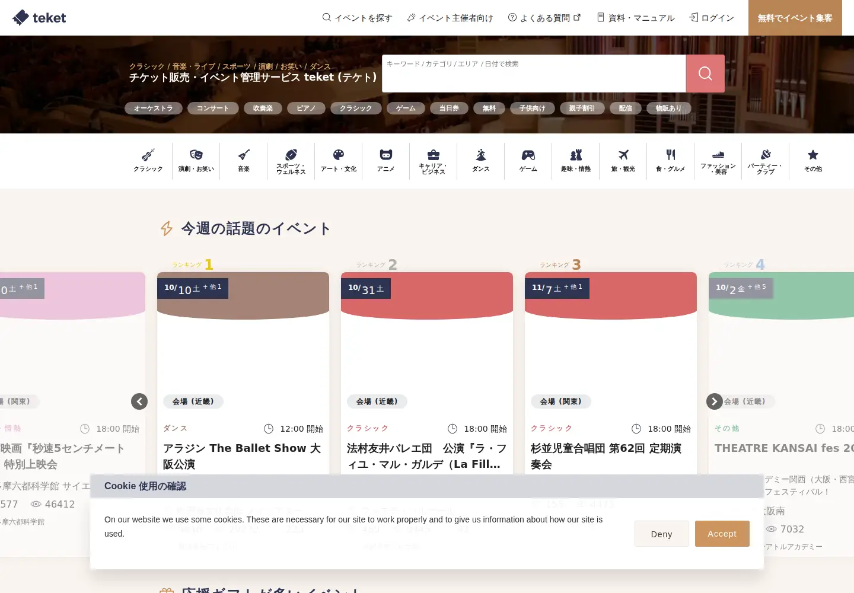Click the teket logo
Image resolution: width=854 pixels, height=593 pixels.
[x=39, y=18]
